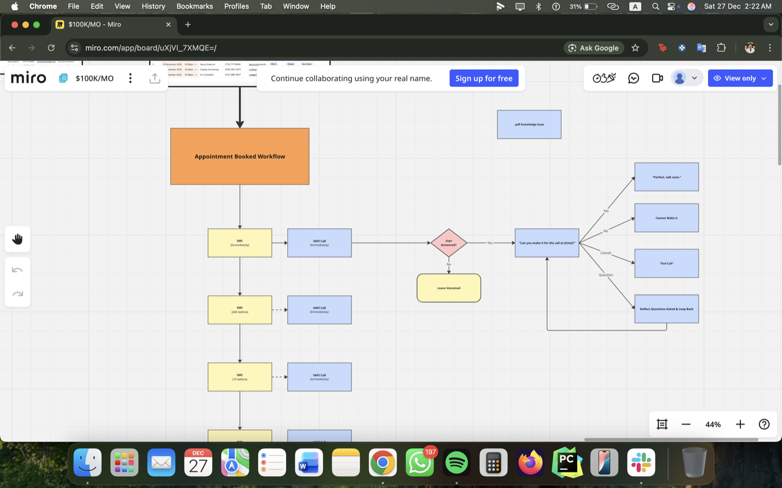782x488 pixels.
Task: Select the Appointment Booked Workflow box
Action: point(240,156)
